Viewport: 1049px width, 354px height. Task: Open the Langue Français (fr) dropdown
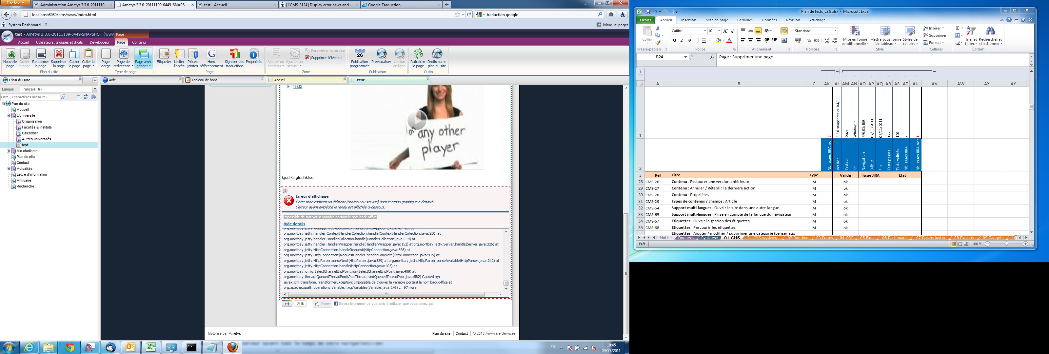pos(95,89)
